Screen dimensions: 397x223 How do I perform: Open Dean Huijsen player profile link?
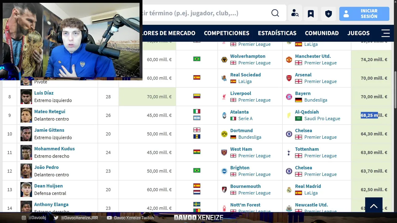[48, 186]
